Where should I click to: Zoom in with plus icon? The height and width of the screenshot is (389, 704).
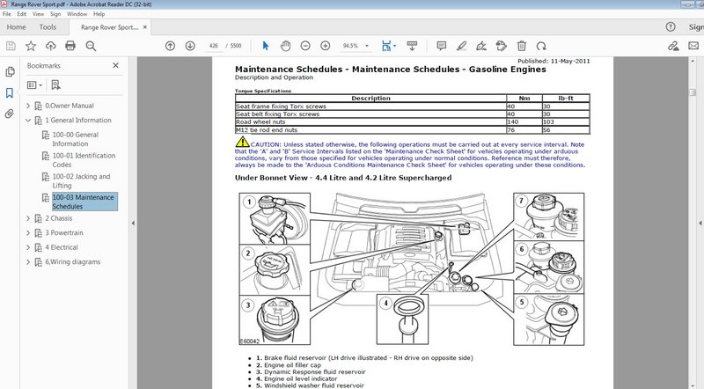(x=326, y=46)
